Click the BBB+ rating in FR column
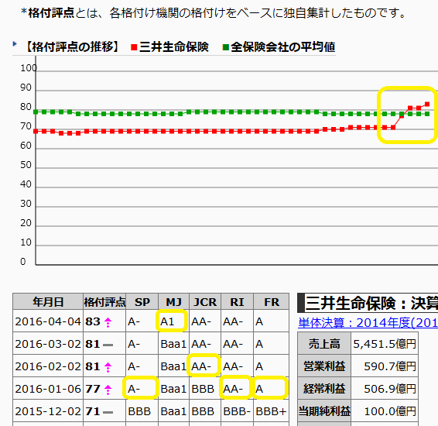 (271, 411)
